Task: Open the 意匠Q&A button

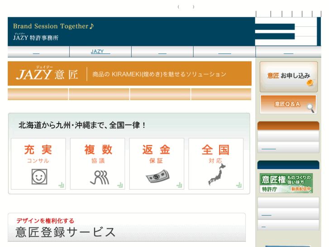Action: (288, 104)
